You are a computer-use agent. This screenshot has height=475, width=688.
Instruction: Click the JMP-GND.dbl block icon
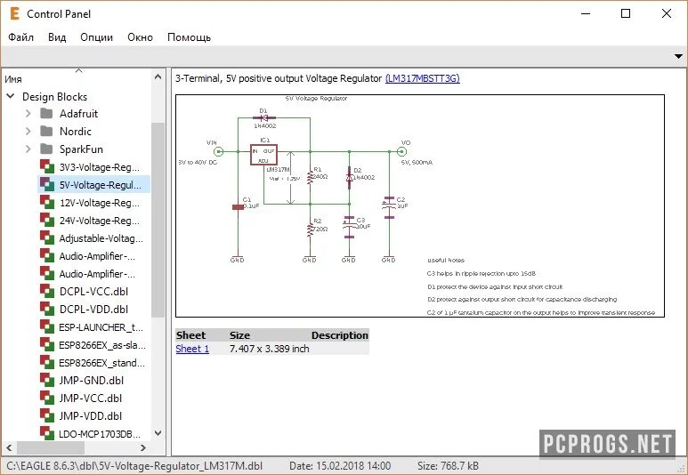click(47, 380)
